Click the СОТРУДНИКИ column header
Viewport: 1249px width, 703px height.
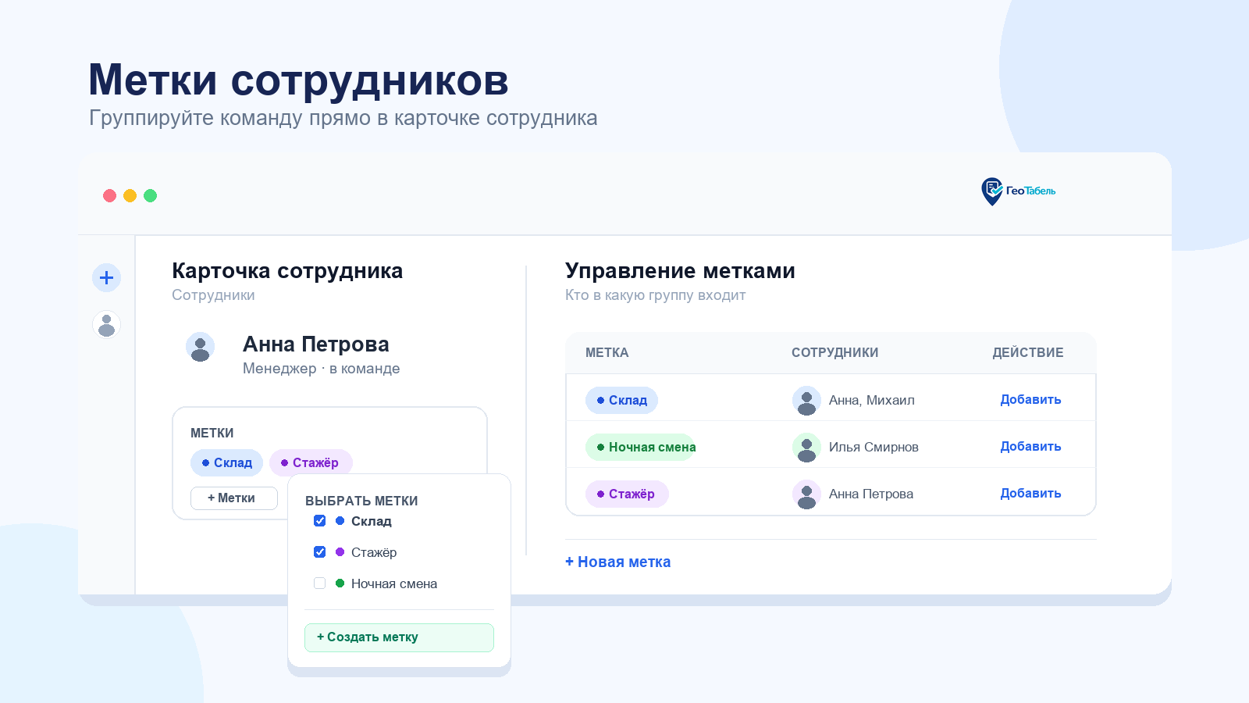tap(834, 353)
